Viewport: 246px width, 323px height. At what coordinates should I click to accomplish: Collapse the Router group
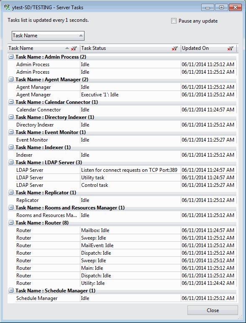click(x=11, y=222)
